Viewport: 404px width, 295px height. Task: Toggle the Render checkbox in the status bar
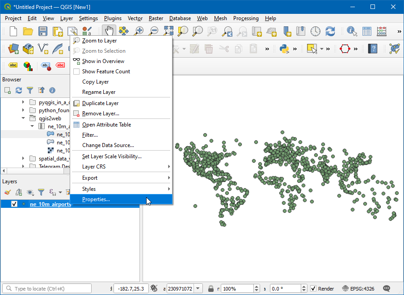(313, 289)
